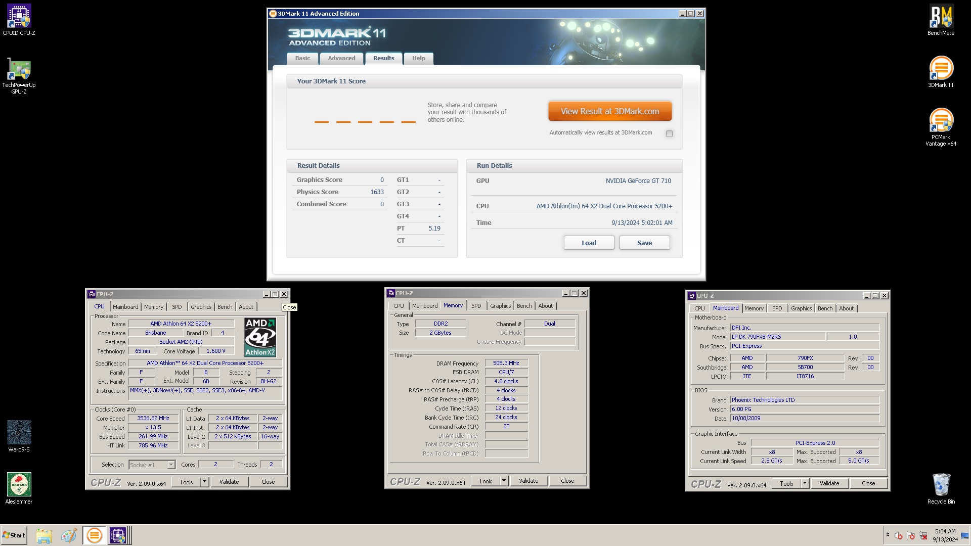The height and width of the screenshot is (546, 971).
Task: Open the Aleslammer desktop icon
Action: click(19, 488)
